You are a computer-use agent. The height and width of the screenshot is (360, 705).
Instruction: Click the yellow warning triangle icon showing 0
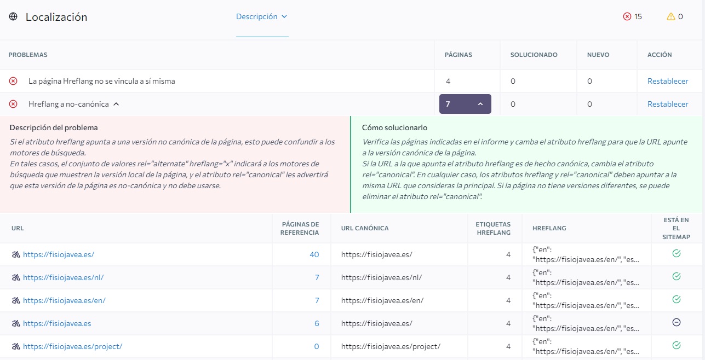click(671, 16)
